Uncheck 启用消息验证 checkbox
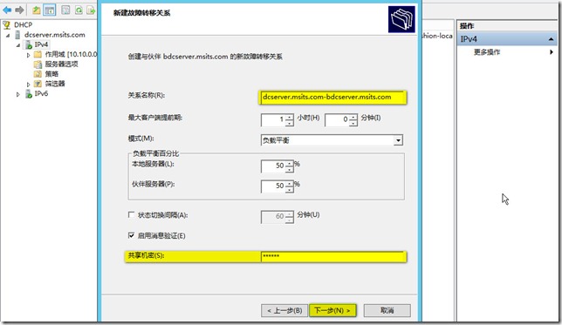Screen dimensions: 562x325 point(131,235)
